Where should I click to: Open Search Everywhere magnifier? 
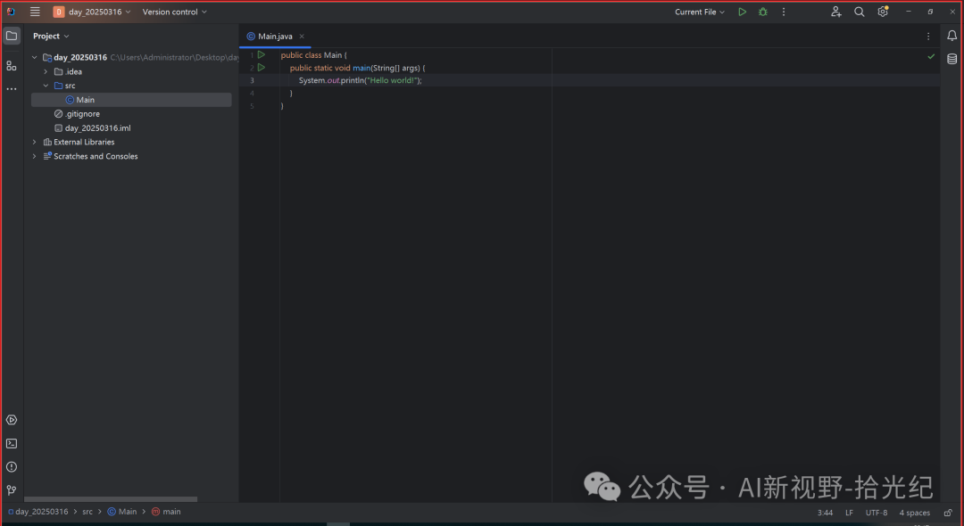tap(860, 12)
